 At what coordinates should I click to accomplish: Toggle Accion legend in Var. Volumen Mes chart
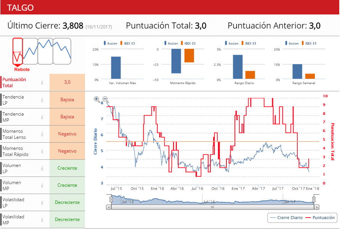(x=111, y=43)
